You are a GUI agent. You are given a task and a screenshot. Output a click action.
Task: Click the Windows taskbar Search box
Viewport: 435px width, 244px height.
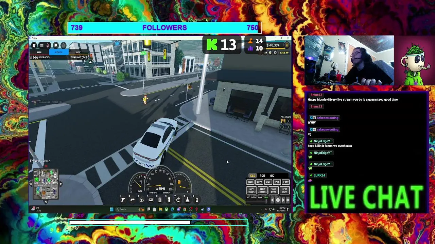(130, 209)
